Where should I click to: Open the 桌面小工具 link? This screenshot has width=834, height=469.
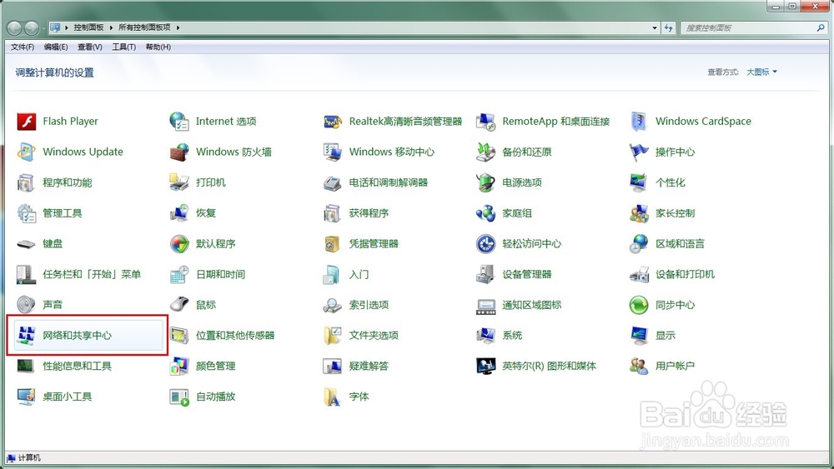click(x=67, y=397)
